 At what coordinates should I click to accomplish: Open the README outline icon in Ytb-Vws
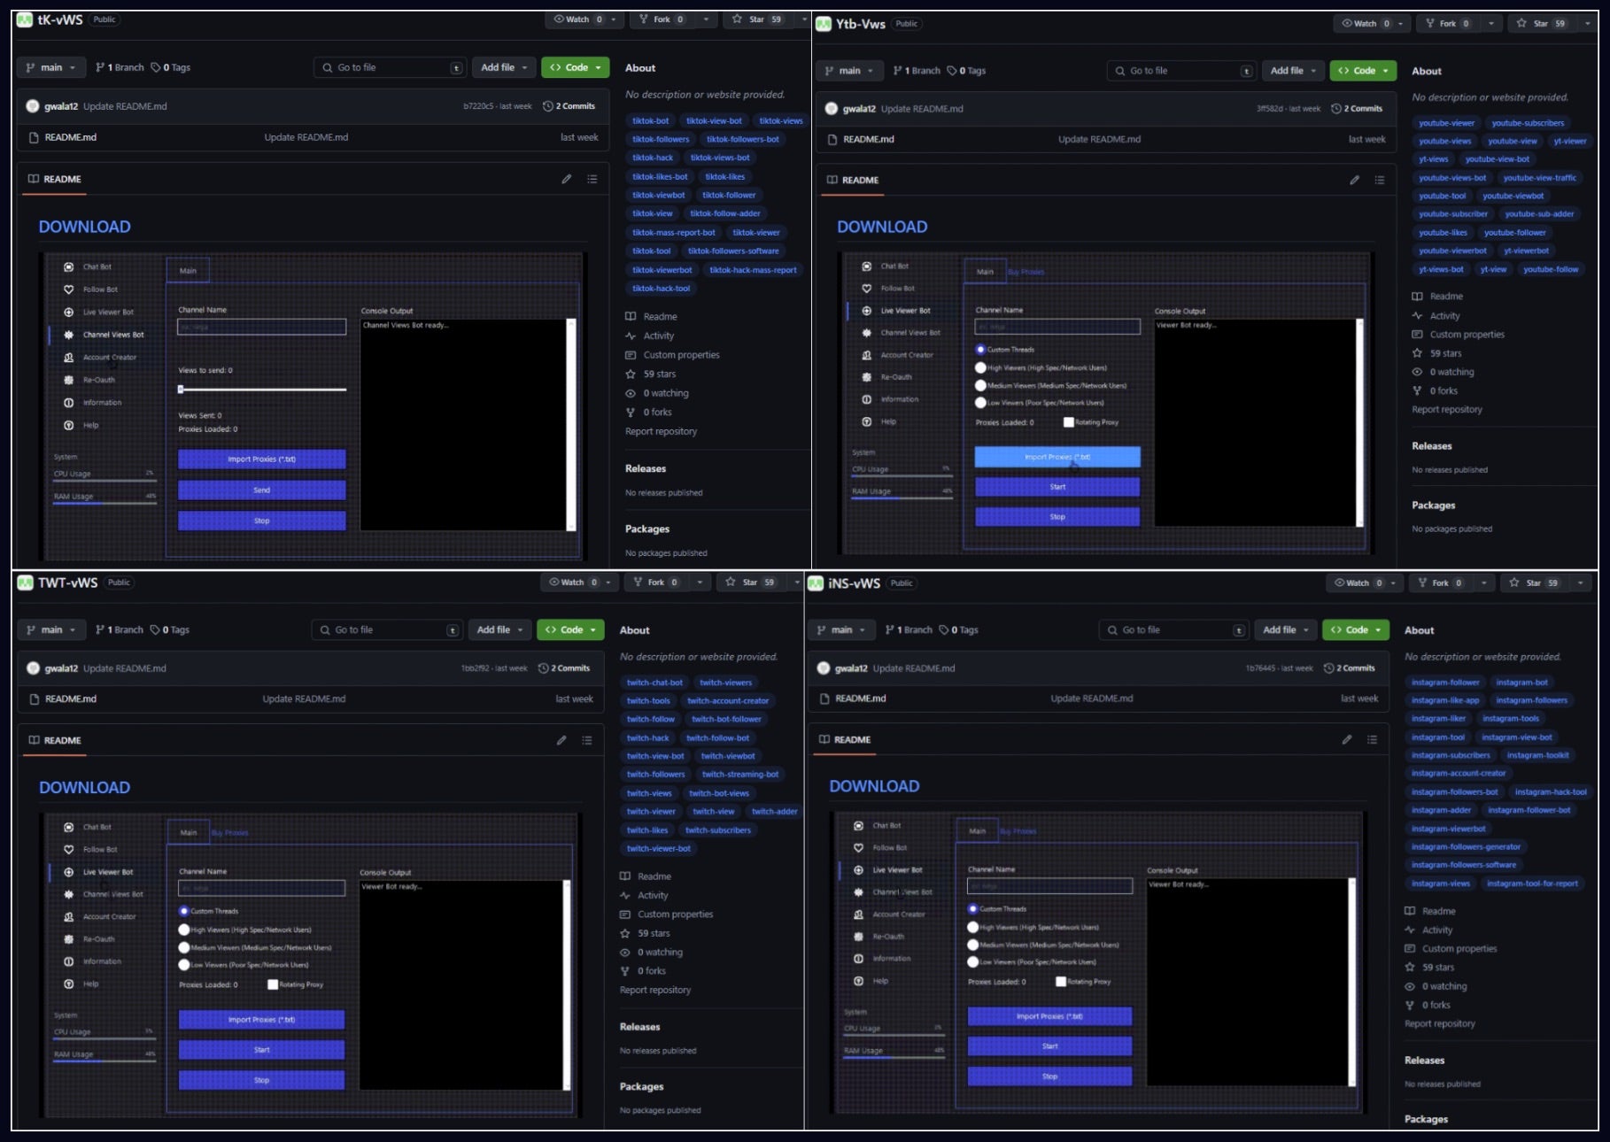pos(1379,180)
